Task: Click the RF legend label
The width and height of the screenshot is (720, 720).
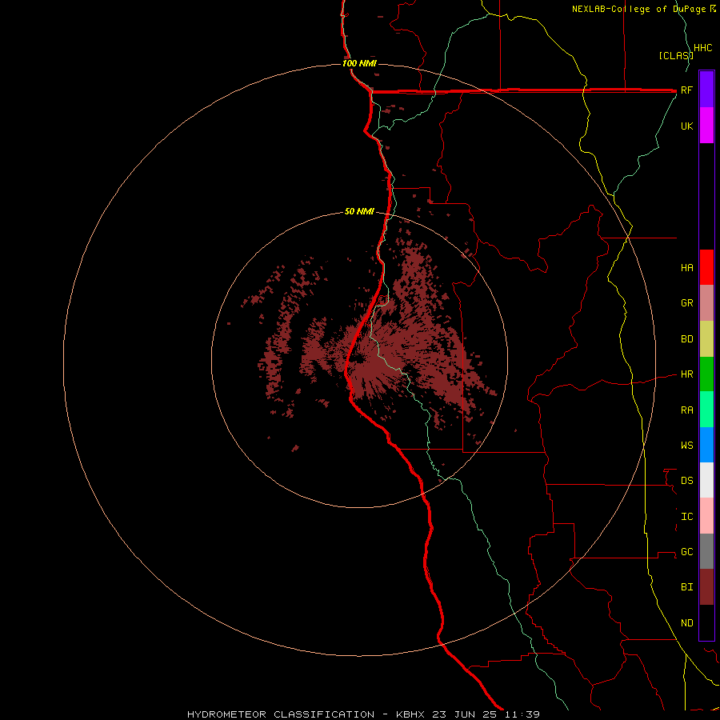Action: pos(686,90)
